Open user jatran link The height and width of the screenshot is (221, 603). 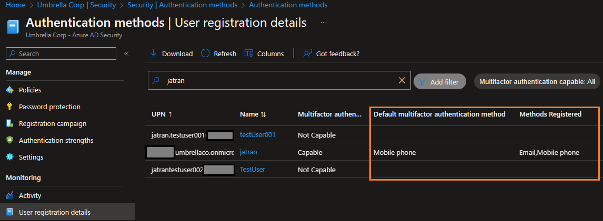(x=248, y=152)
